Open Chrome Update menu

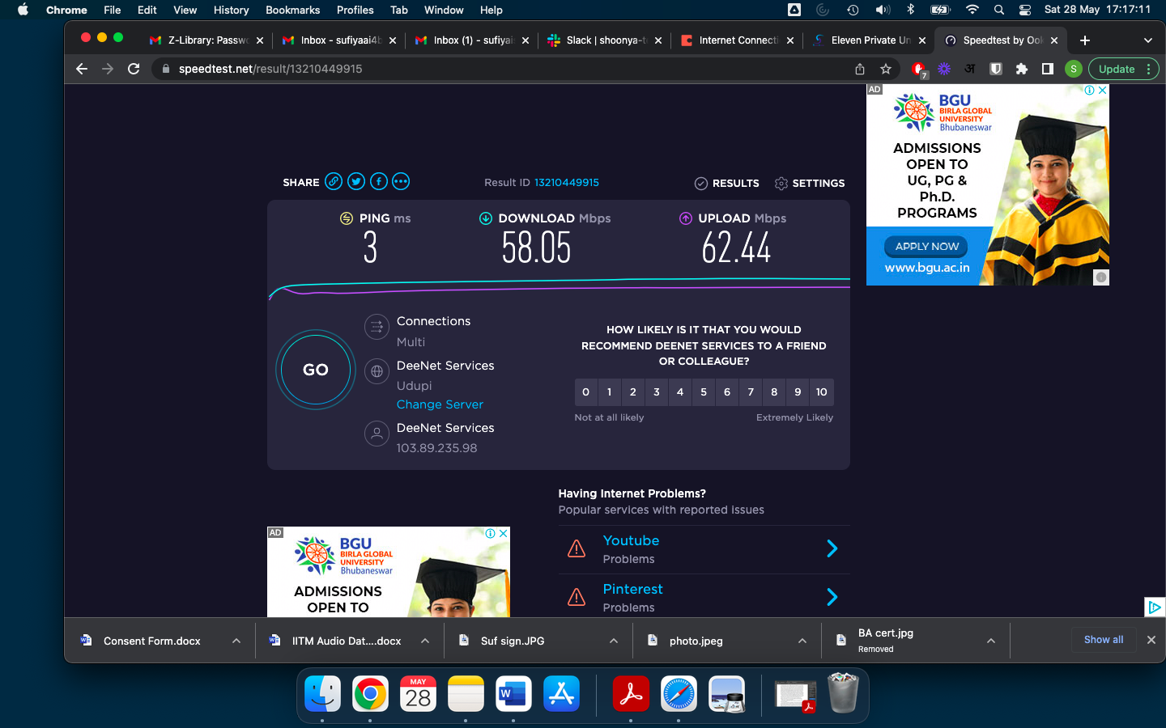[x=1124, y=69]
